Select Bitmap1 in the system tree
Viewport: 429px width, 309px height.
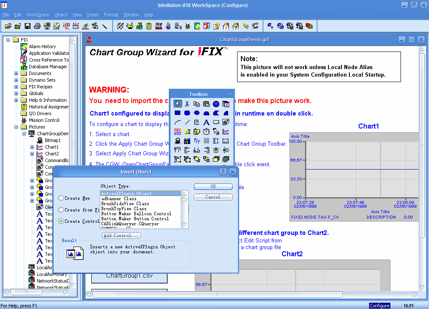click(53, 140)
